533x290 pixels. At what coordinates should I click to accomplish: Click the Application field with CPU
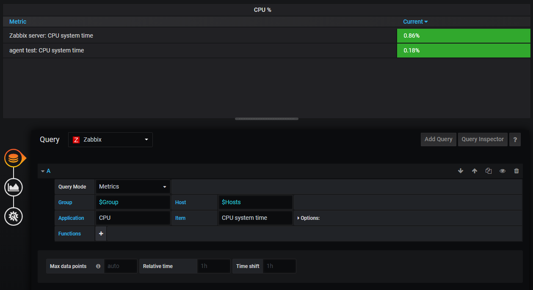click(x=133, y=218)
